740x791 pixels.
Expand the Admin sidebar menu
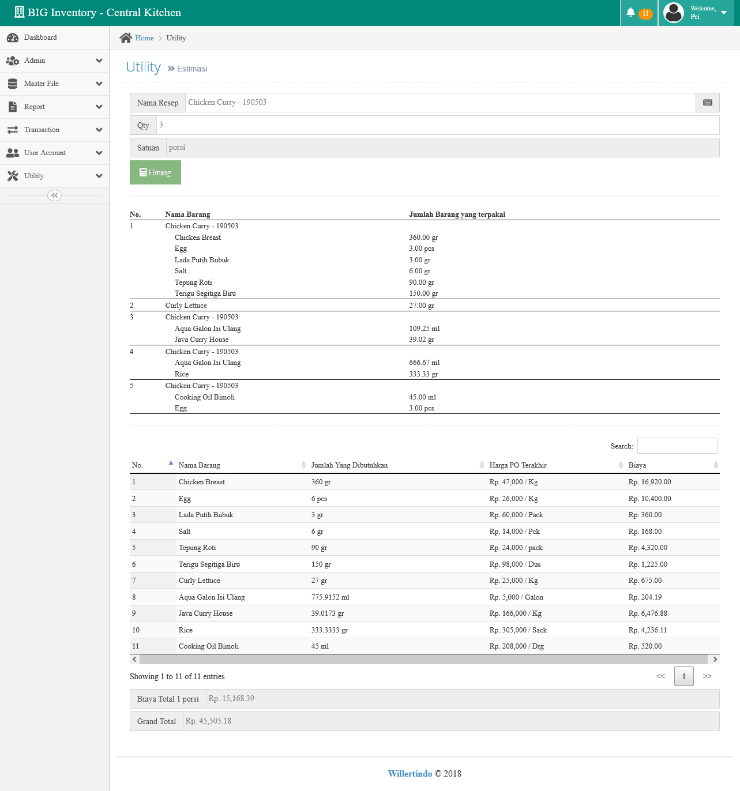(55, 61)
